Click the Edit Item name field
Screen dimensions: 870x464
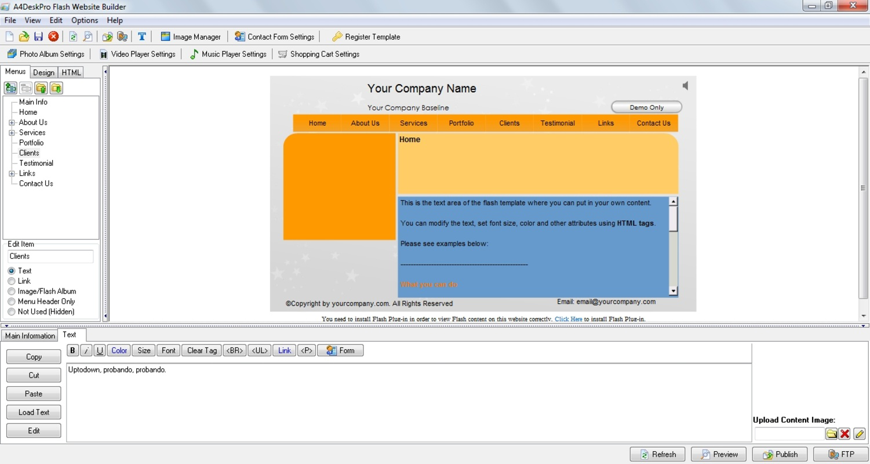pos(50,256)
